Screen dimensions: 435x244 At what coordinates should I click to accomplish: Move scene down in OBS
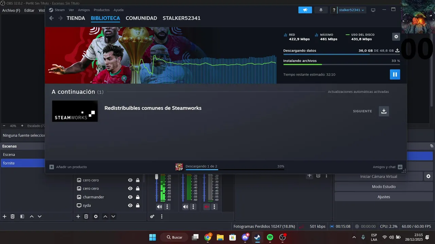point(39,216)
